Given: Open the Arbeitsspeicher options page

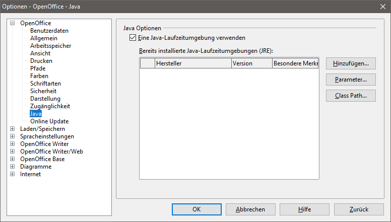Looking at the screenshot, I should [50, 46].
